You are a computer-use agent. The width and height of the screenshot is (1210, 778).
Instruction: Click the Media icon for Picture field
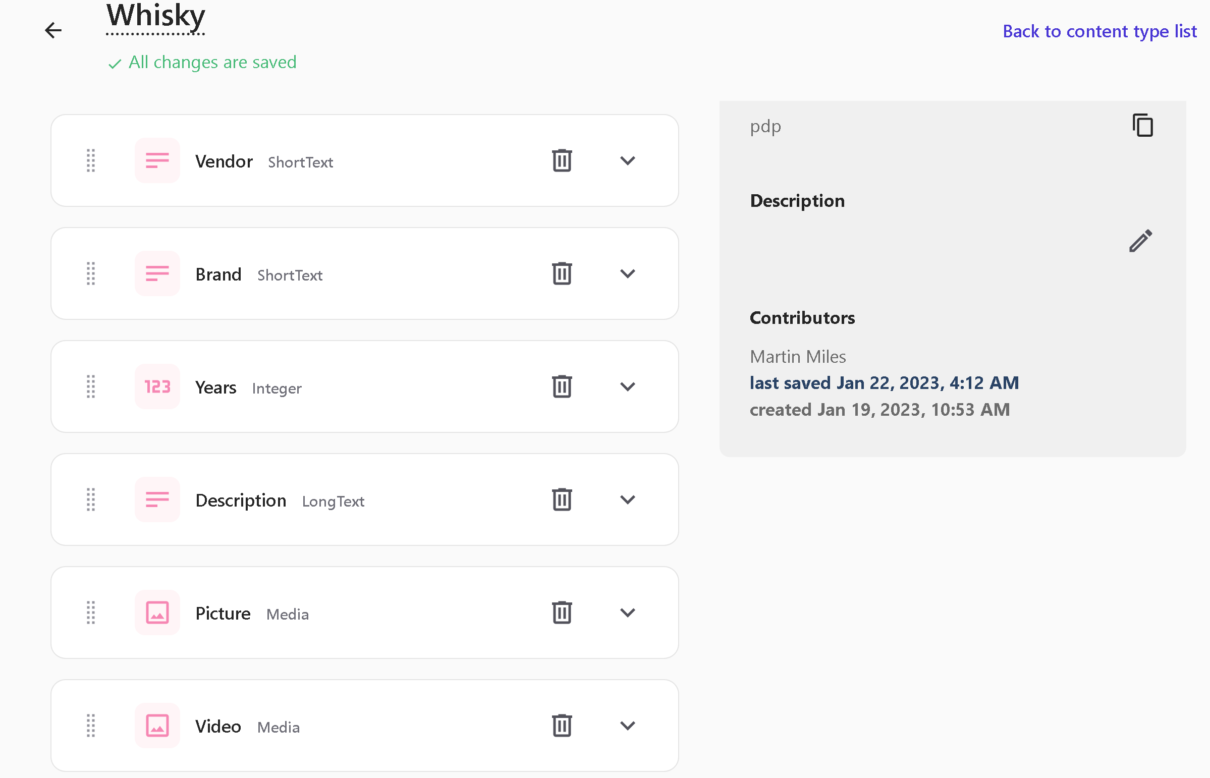pyautogui.click(x=157, y=612)
